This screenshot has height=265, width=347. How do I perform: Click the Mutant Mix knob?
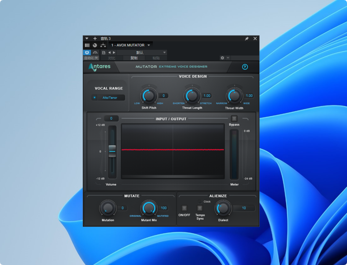pyautogui.click(x=149, y=208)
